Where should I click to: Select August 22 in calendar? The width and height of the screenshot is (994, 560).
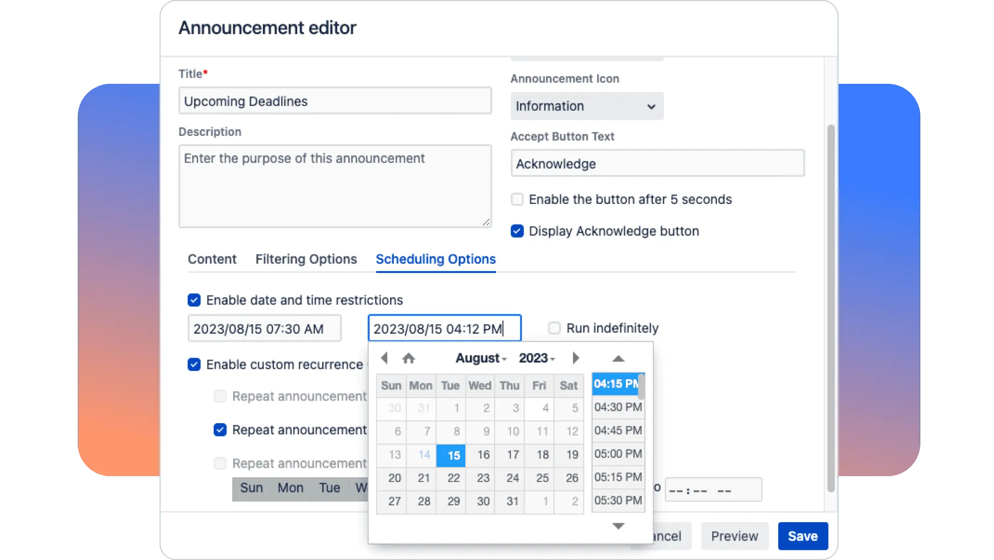point(453,478)
